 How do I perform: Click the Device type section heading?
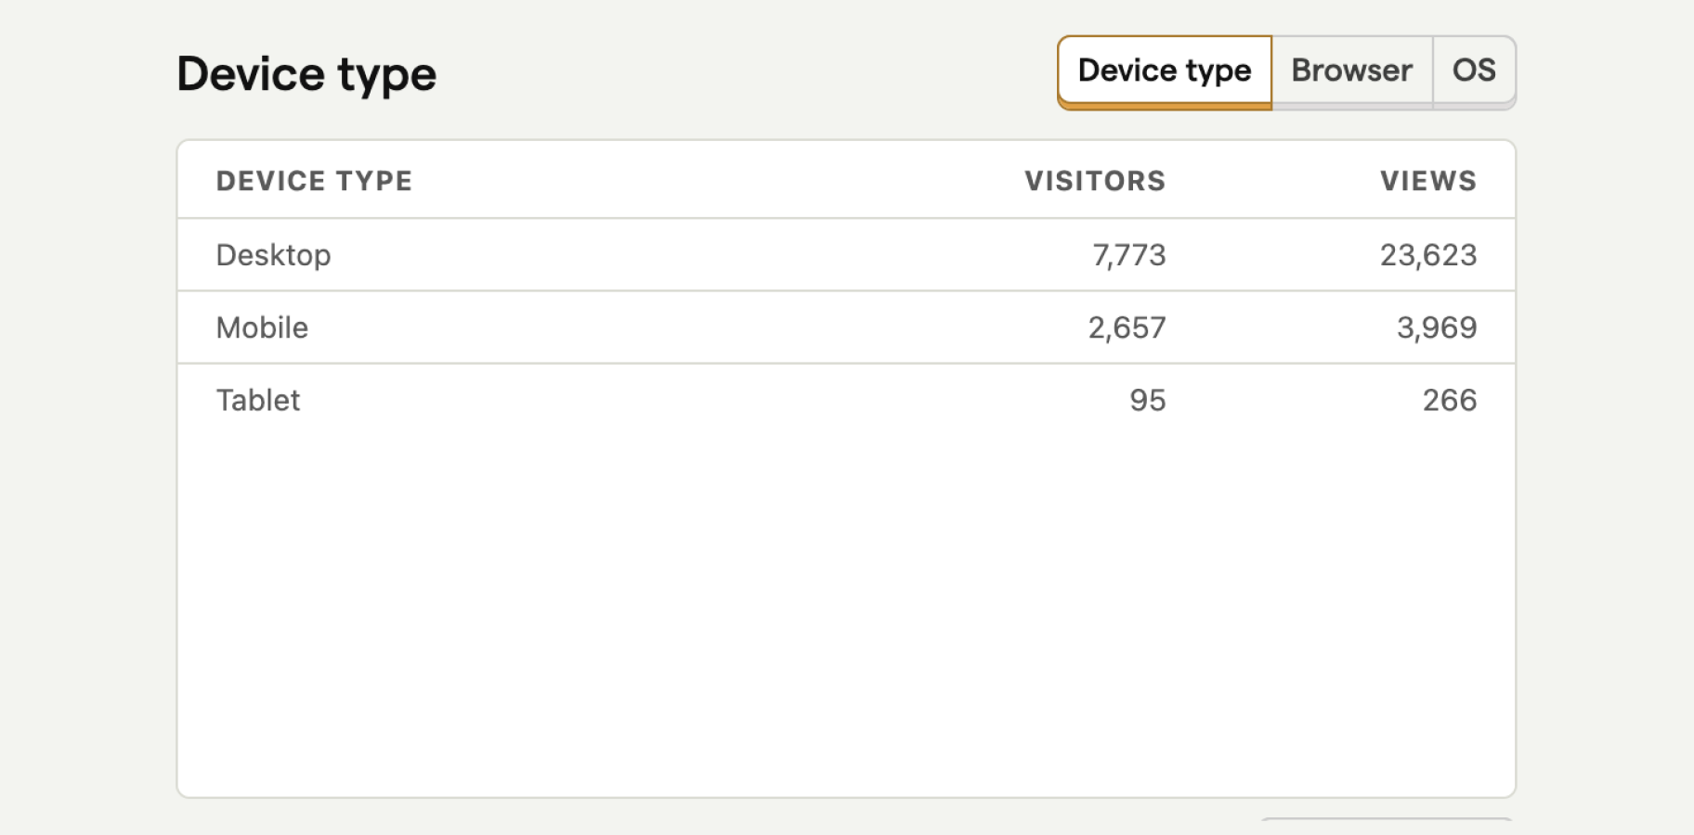[306, 74]
